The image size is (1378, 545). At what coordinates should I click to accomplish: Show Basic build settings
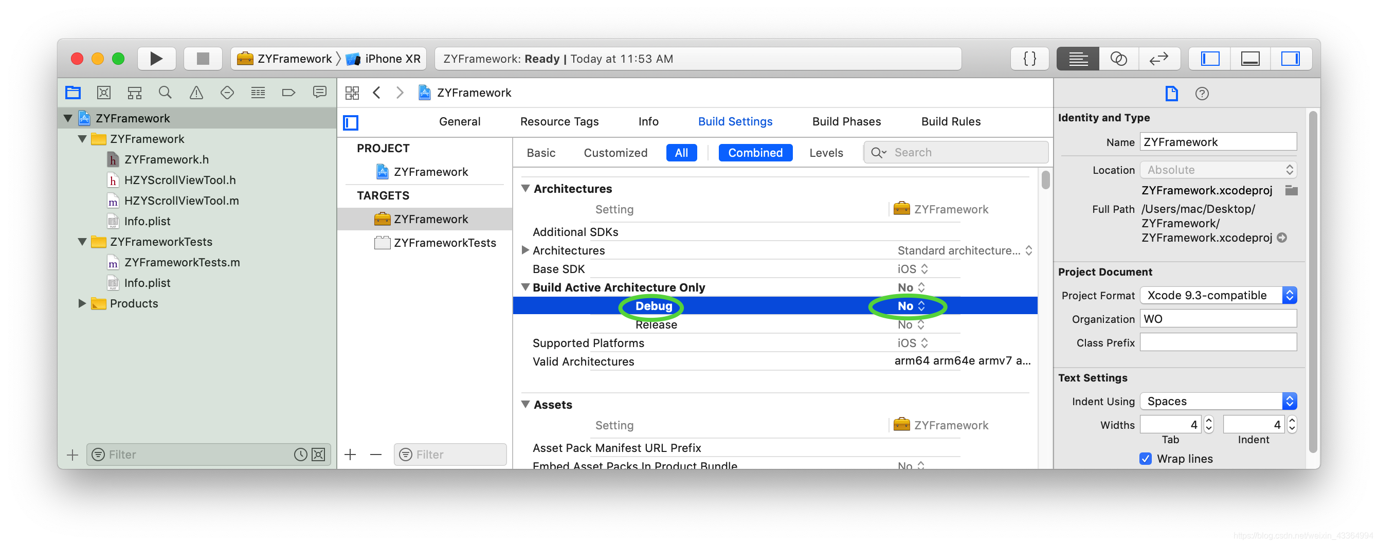[x=541, y=153]
